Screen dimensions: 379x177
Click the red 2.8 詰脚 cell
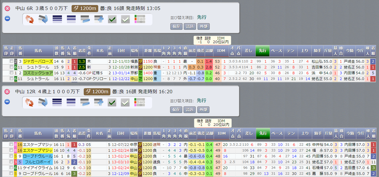(x=209, y=67)
